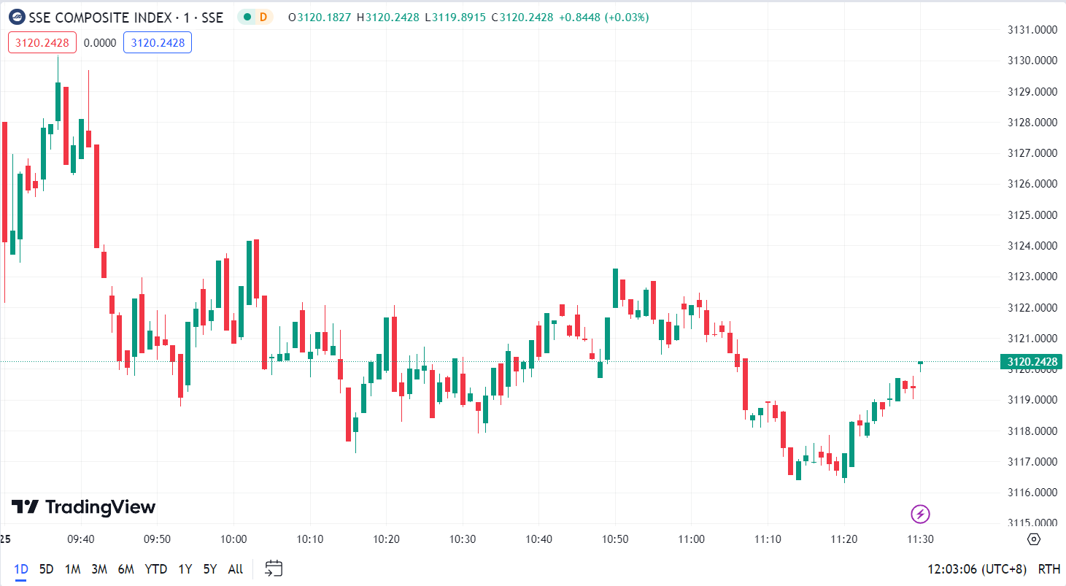Open the Go to date calendar icon
The width and height of the screenshot is (1066, 586).
tap(274, 568)
